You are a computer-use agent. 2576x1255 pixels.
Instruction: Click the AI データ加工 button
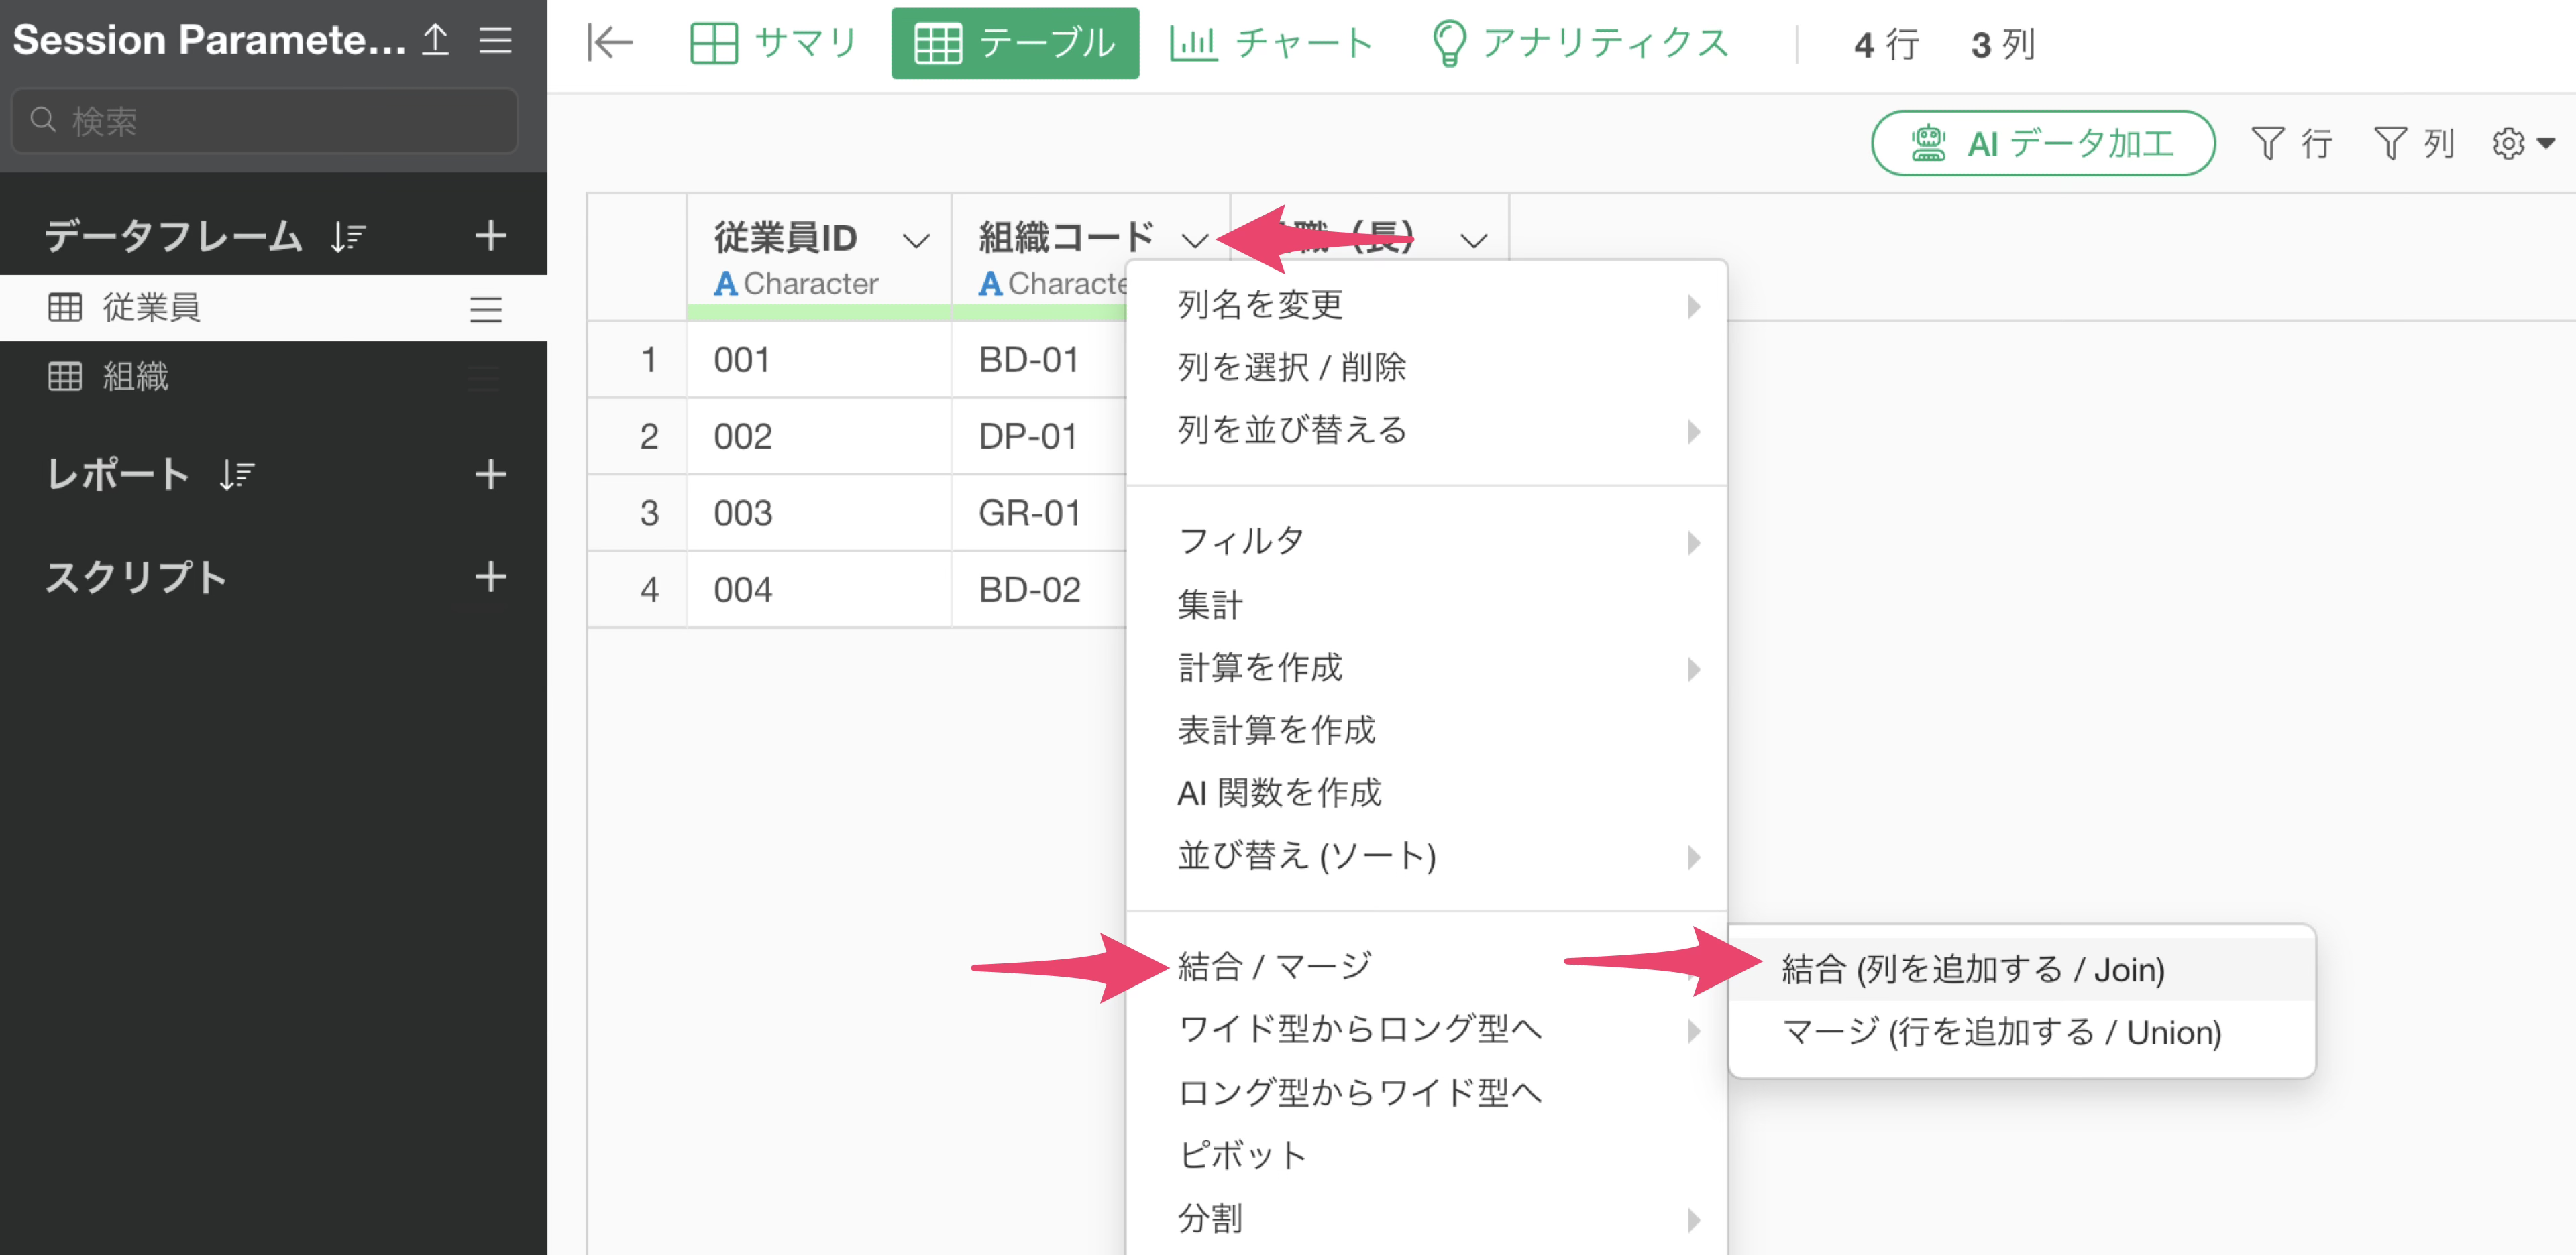pos(2042,144)
